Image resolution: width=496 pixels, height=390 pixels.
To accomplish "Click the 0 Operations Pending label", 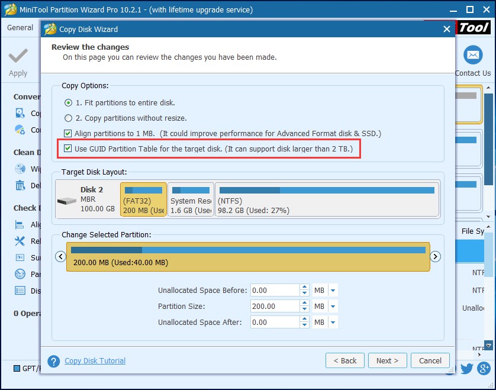I will pos(27,314).
